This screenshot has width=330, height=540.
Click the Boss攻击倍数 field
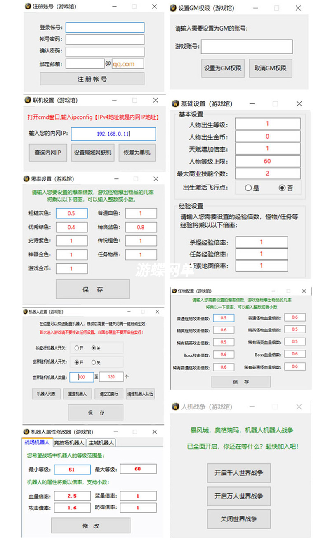[224, 355]
